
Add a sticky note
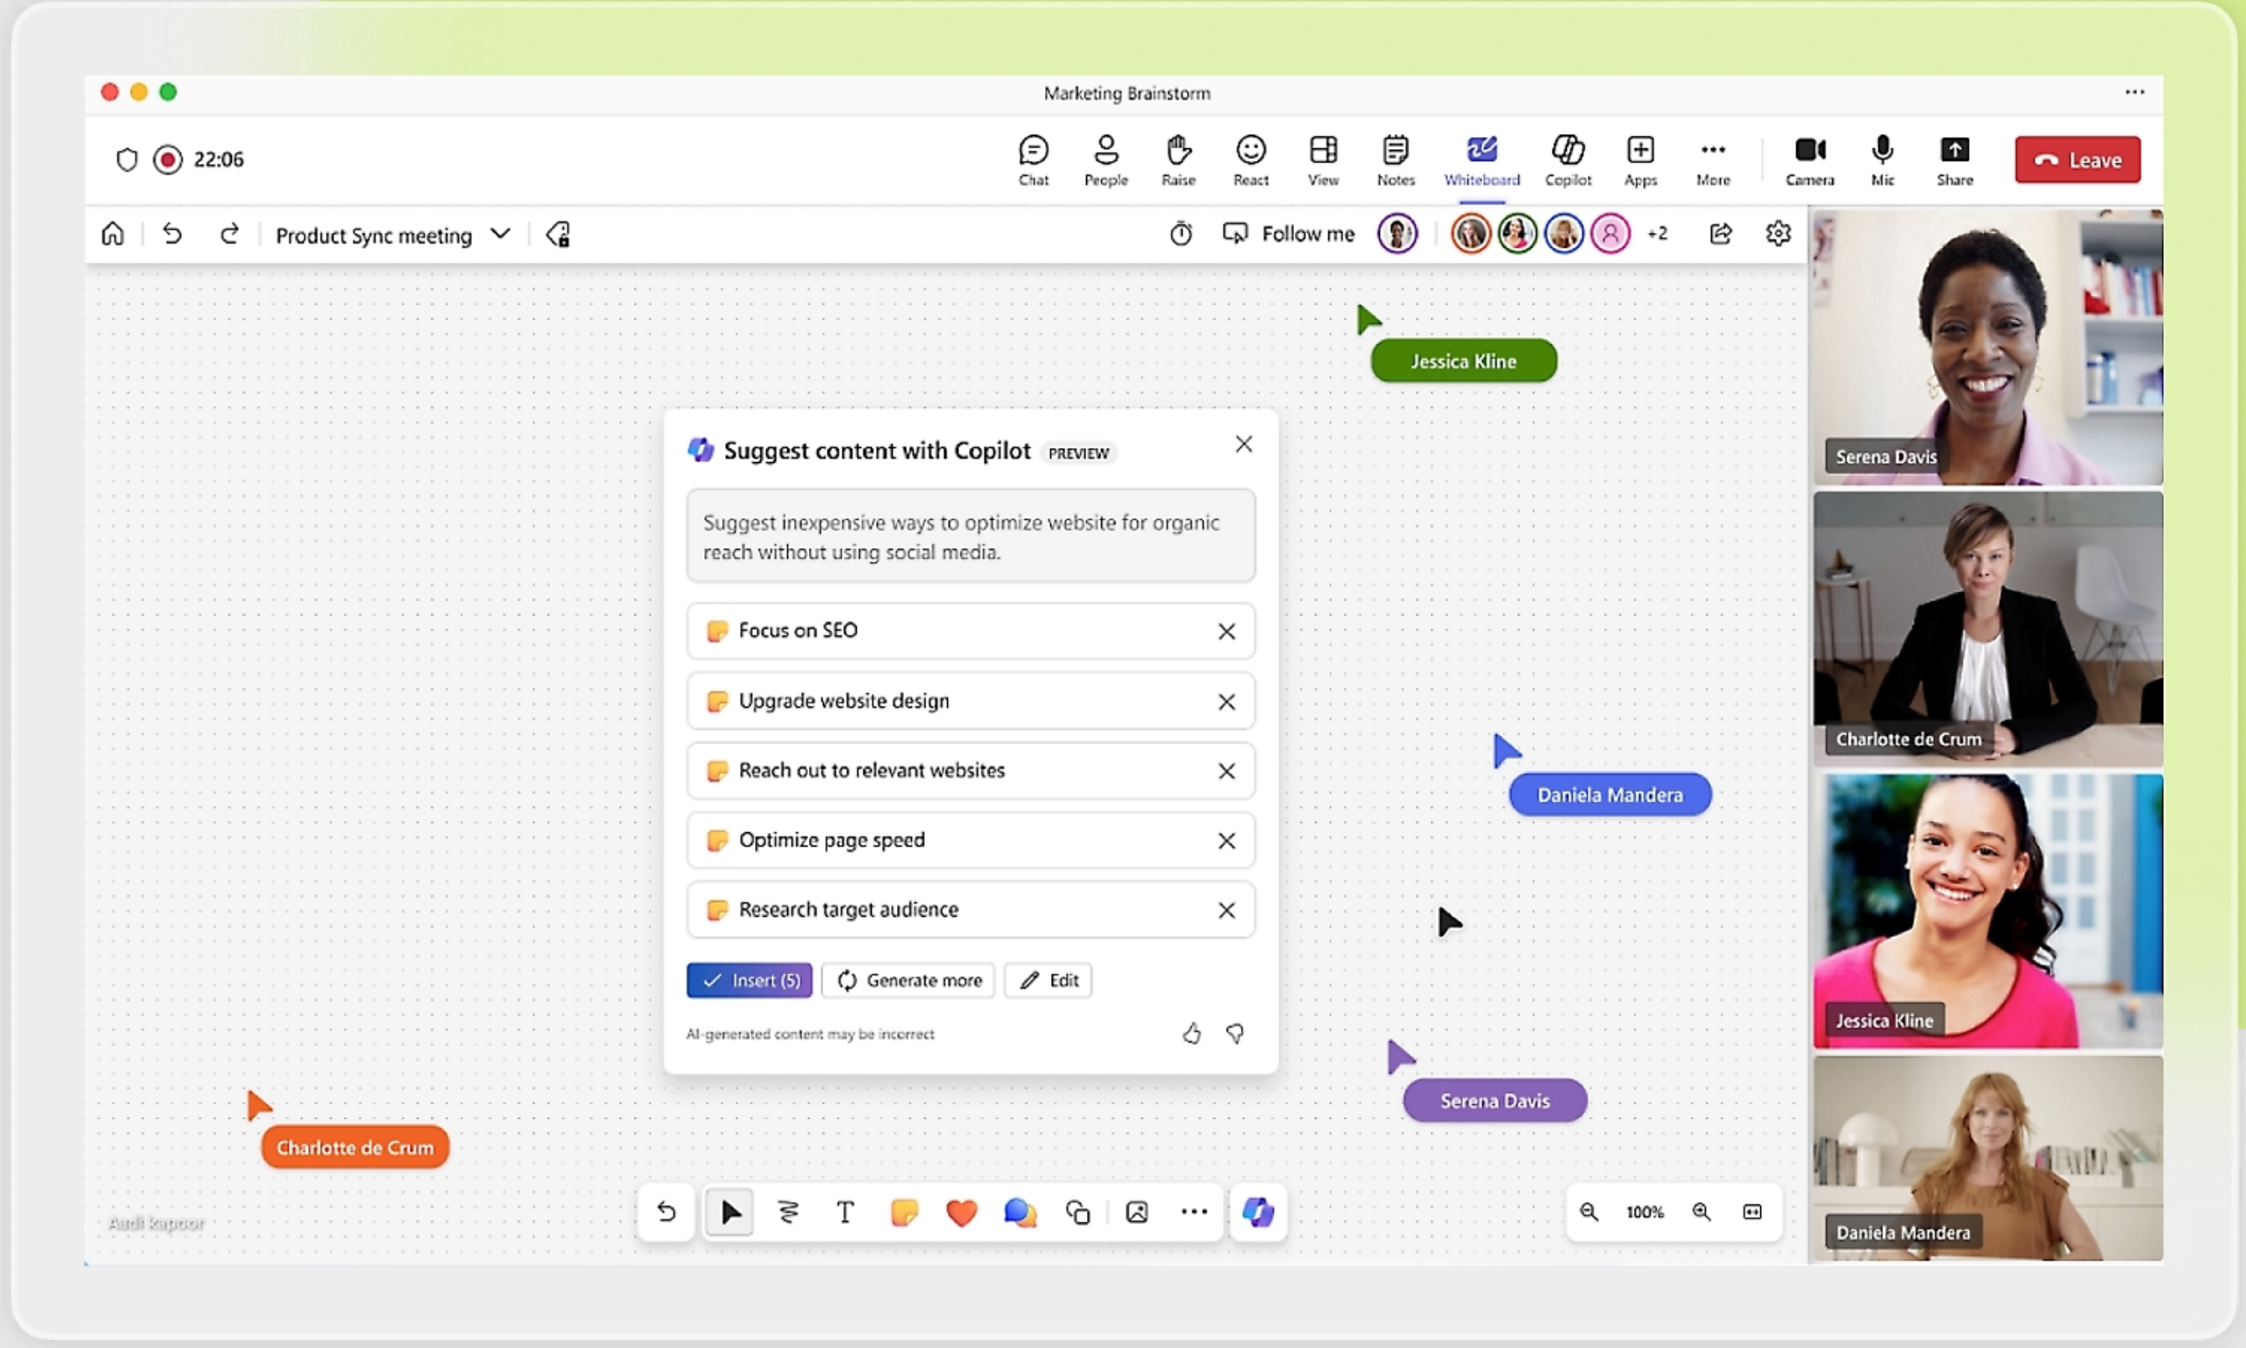[x=904, y=1212]
